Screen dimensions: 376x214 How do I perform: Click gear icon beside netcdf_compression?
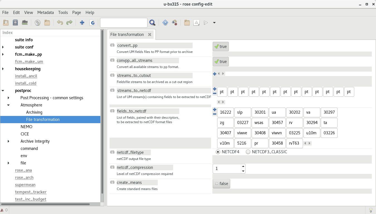click(112, 167)
